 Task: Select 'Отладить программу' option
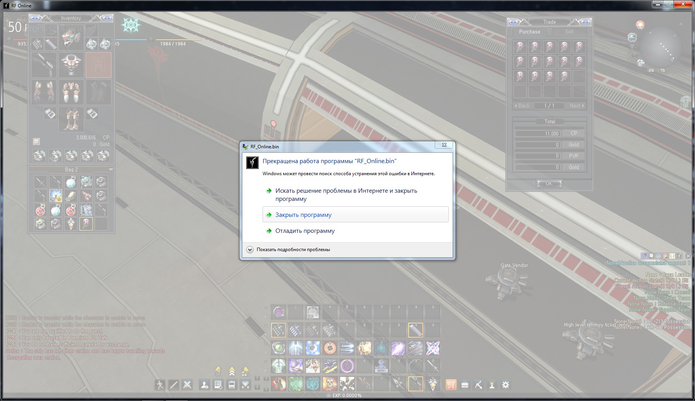coord(355,231)
